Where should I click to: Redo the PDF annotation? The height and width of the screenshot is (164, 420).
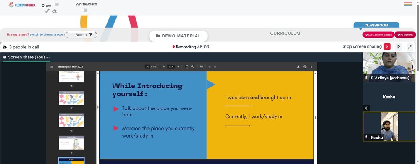click(215, 67)
